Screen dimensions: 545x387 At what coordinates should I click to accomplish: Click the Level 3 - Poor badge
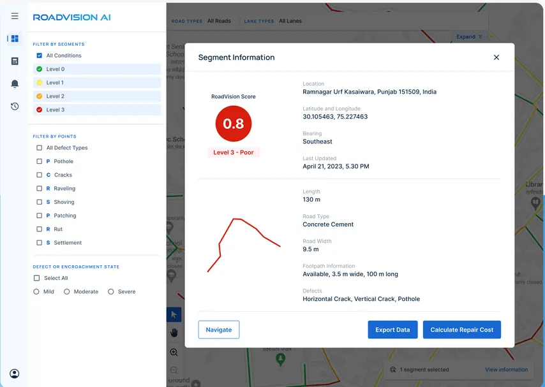point(233,152)
